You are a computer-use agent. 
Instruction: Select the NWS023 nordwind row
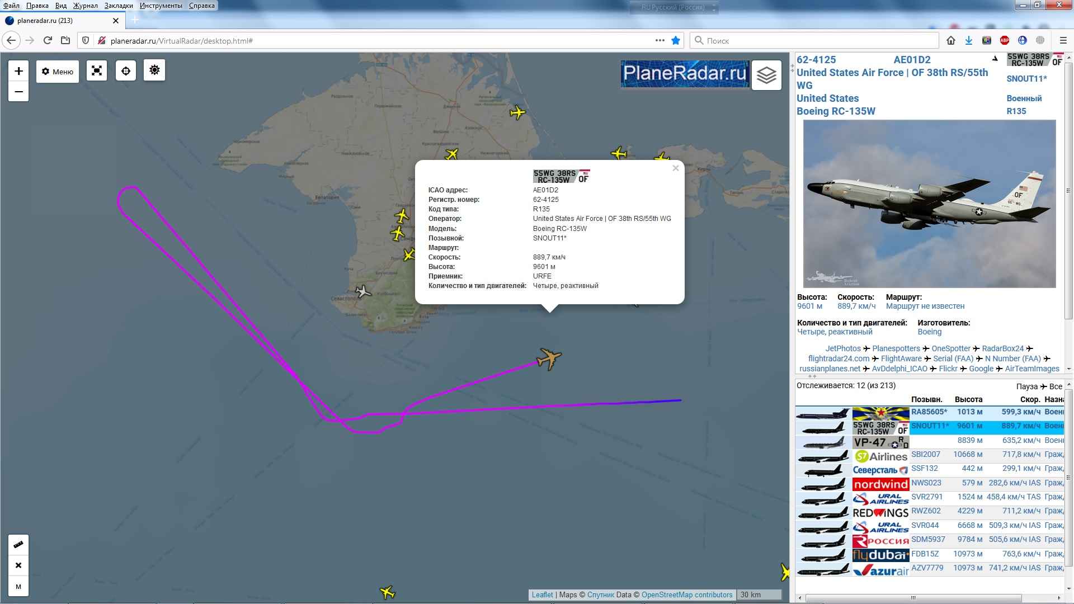pyautogui.click(x=930, y=484)
